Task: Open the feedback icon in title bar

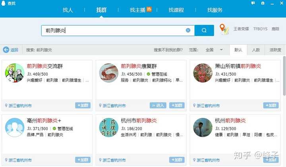Action: 253,3
